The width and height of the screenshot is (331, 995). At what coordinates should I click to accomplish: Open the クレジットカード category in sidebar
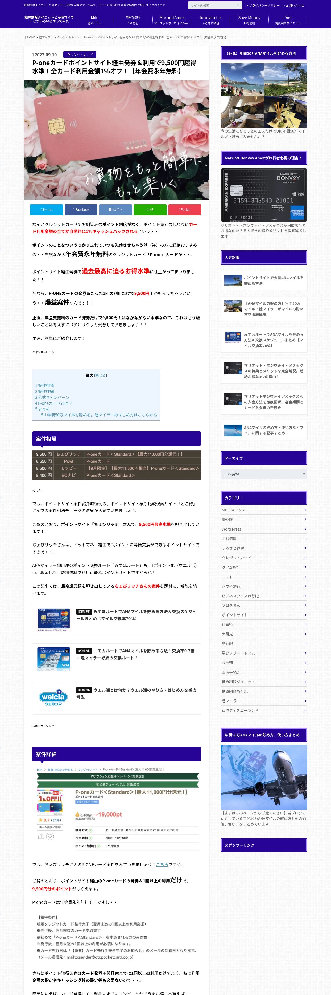pyautogui.click(x=264, y=558)
